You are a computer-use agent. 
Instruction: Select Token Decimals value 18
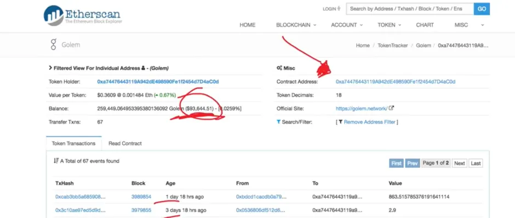(x=339, y=95)
